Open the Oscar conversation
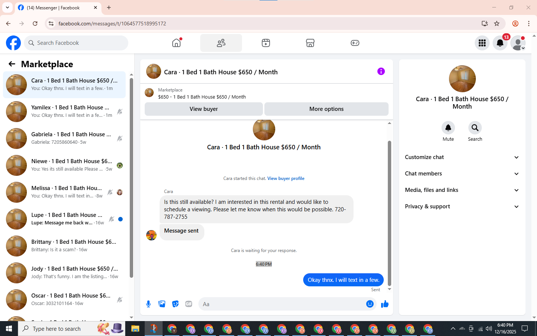 [x=64, y=300]
